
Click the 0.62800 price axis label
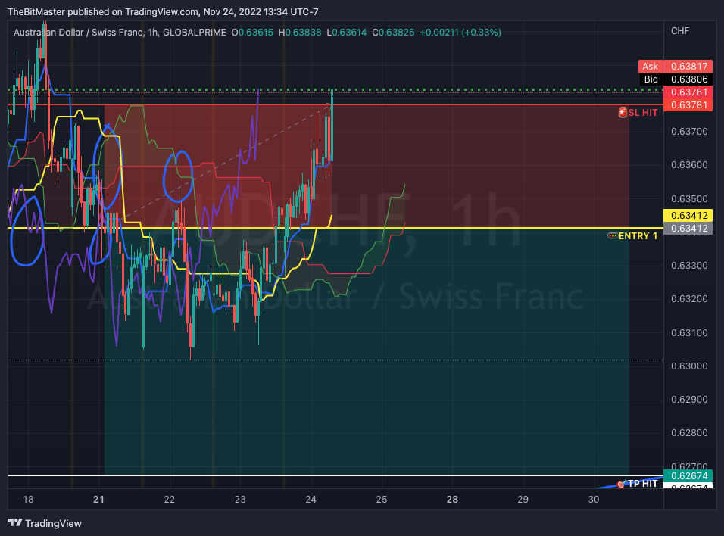pyautogui.click(x=689, y=432)
